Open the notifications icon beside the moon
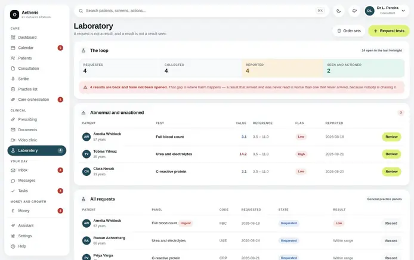The image size is (414, 260). [354, 11]
